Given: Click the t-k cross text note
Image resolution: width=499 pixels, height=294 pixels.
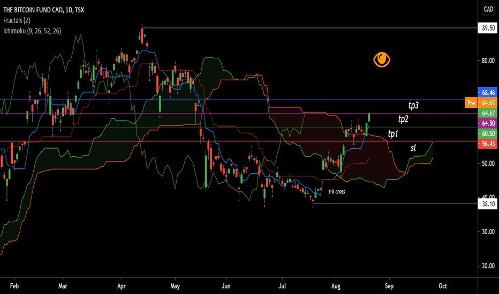Looking at the screenshot, I should [x=337, y=191].
